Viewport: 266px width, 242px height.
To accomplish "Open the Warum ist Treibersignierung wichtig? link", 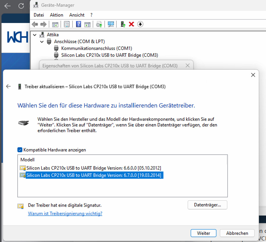I will tap(65, 213).
